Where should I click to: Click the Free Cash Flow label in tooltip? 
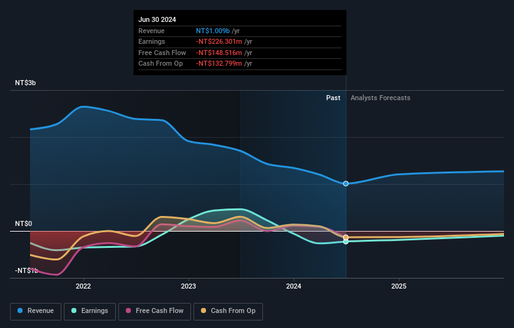(162, 53)
